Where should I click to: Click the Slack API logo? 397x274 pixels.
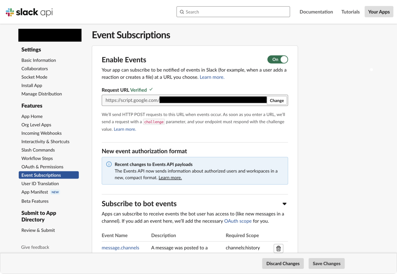click(29, 12)
